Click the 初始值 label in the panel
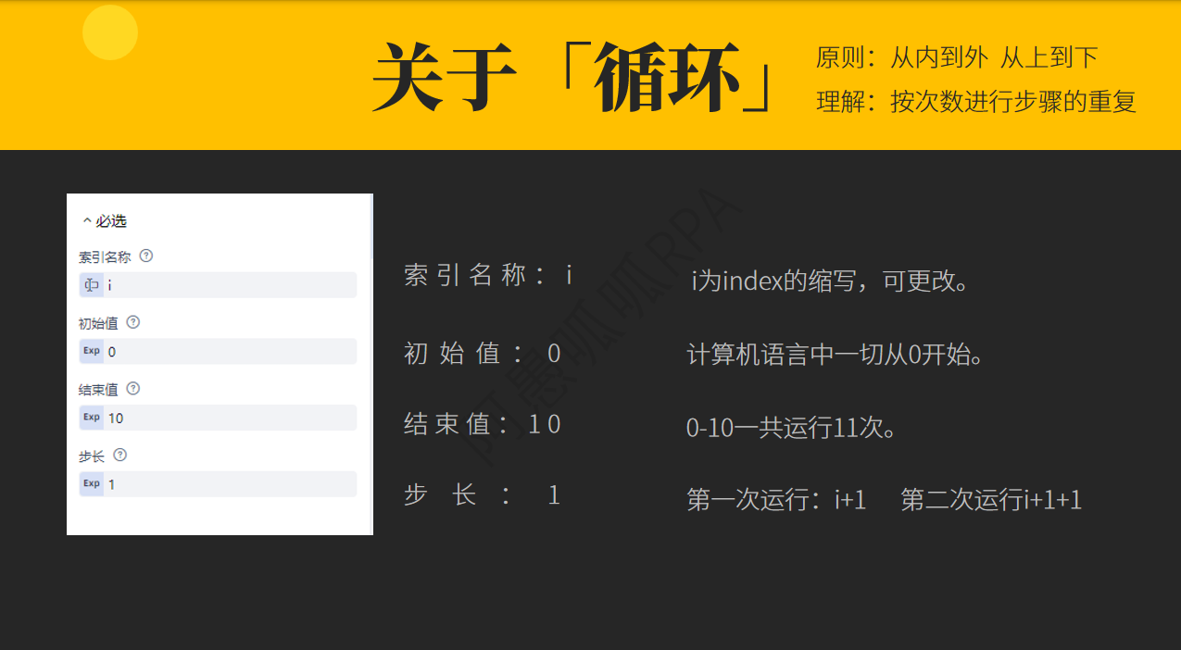 click(98, 323)
